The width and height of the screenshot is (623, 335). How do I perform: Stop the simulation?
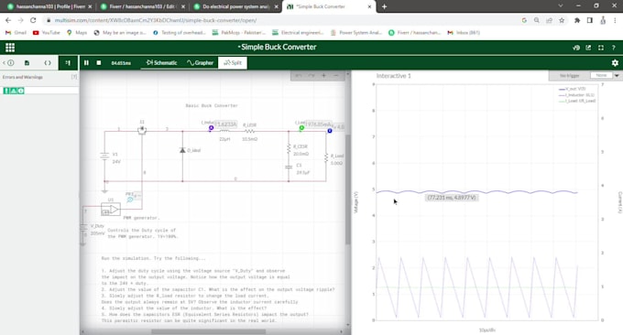tap(99, 63)
